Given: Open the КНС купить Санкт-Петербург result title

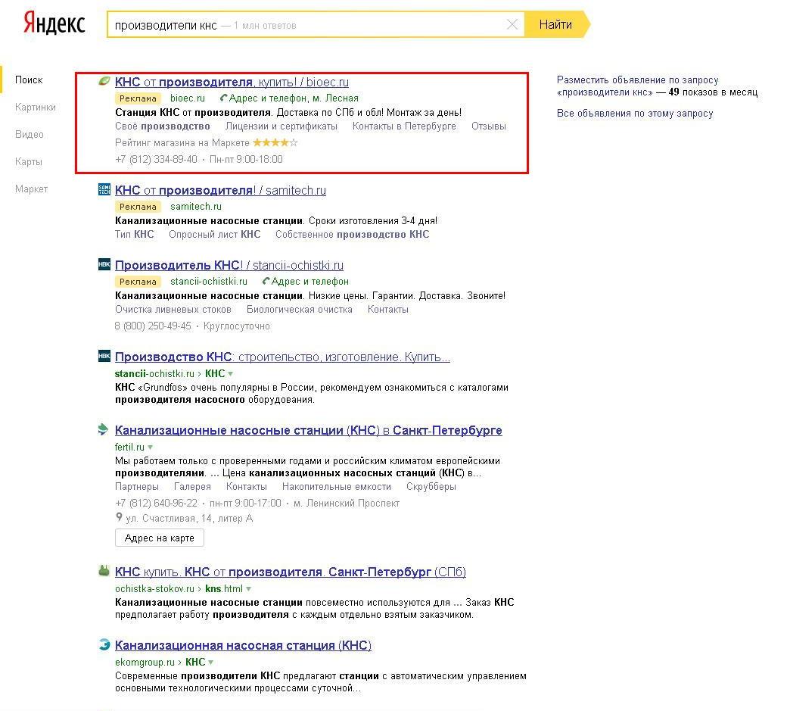Looking at the screenshot, I should click(x=291, y=572).
